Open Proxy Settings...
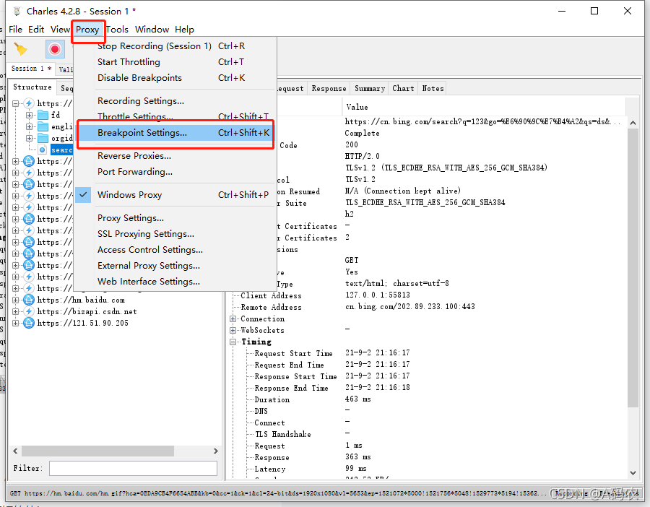This screenshot has width=650, height=507. coord(175,218)
